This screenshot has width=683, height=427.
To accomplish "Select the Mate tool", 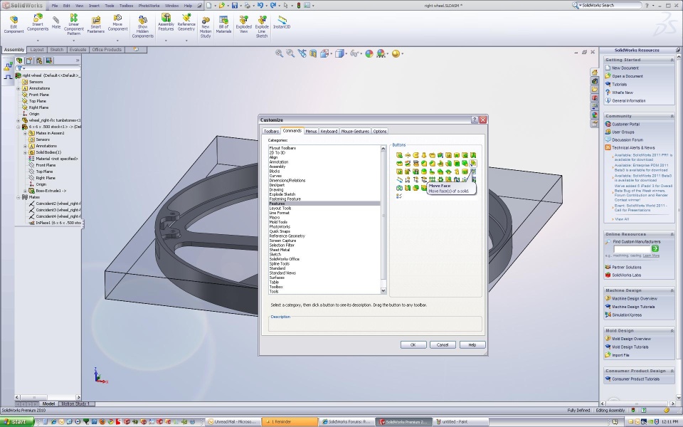I will coord(56,23).
